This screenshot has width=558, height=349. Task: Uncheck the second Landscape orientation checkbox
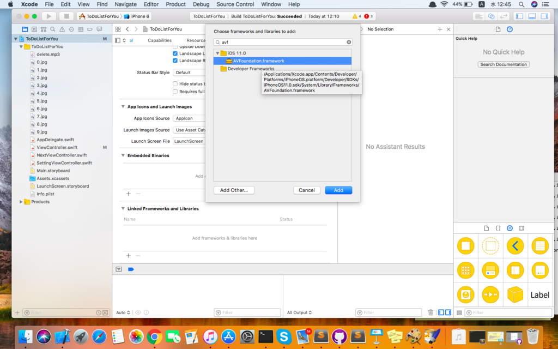click(175, 61)
